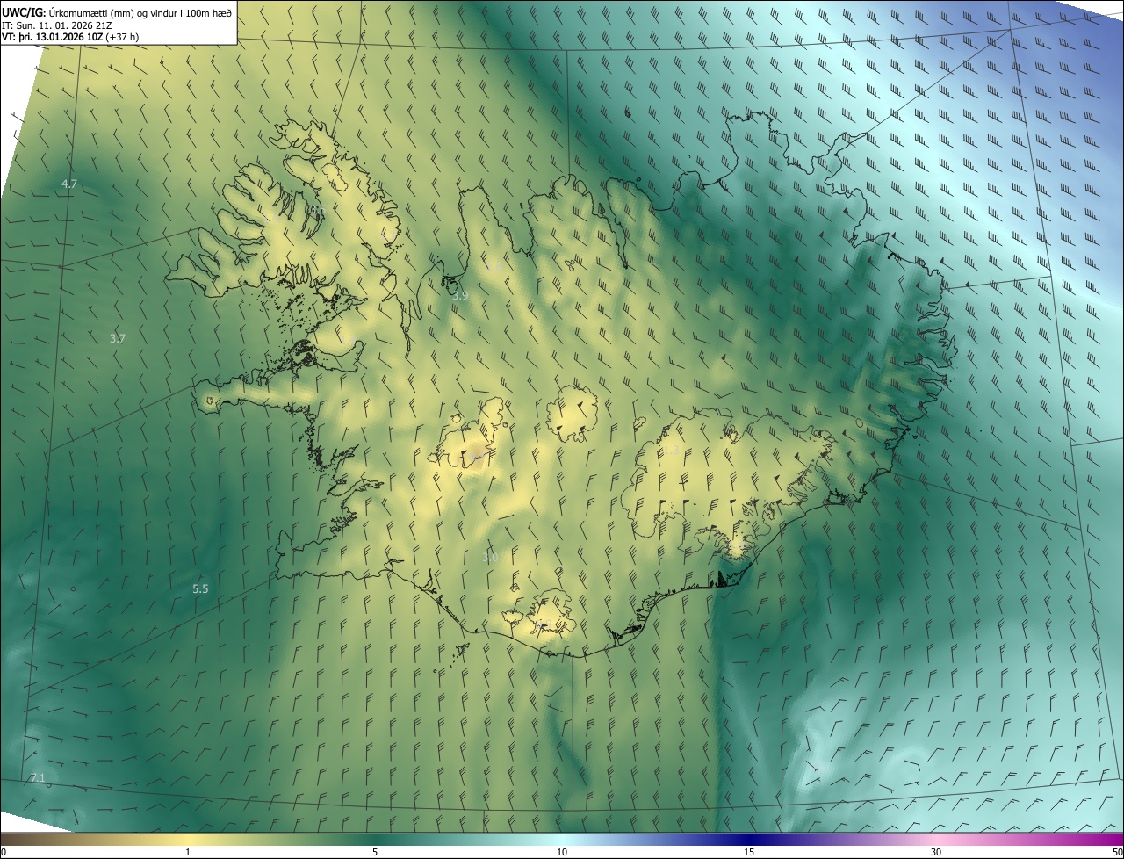This screenshot has width=1124, height=859.
Task: Click the color scale tick label 50
Action: pyautogui.click(x=1117, y=852)
